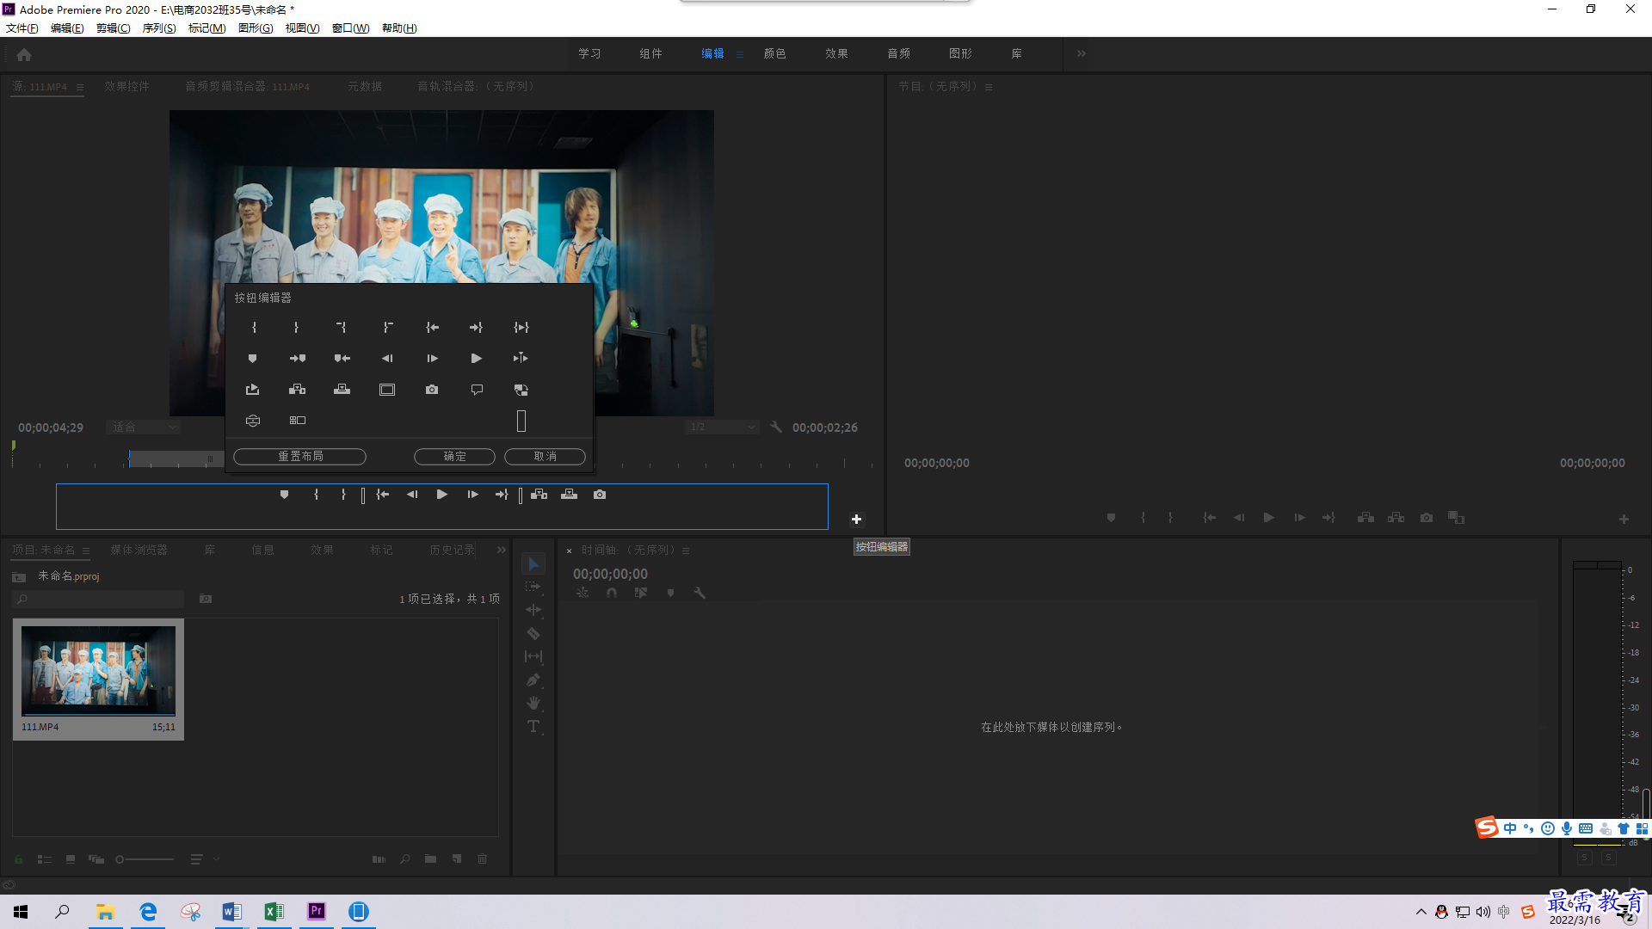The image size is (1652, 929).
Task: Switch to 媒体浏览器 tab
Action: (x=139, y=550)
